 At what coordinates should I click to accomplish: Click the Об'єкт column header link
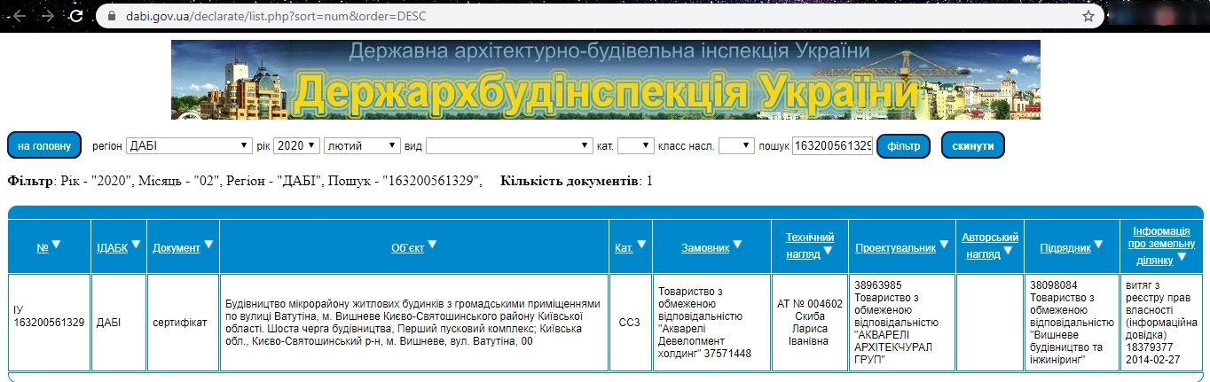click(407, 248)
